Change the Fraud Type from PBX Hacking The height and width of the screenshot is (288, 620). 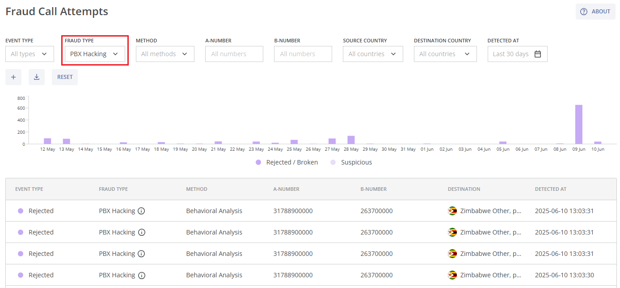coord(94,53)
